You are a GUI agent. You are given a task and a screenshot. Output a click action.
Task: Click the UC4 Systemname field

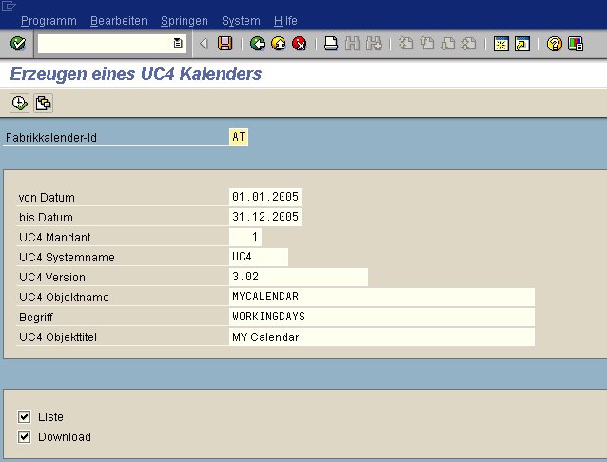tap(259, 257)
